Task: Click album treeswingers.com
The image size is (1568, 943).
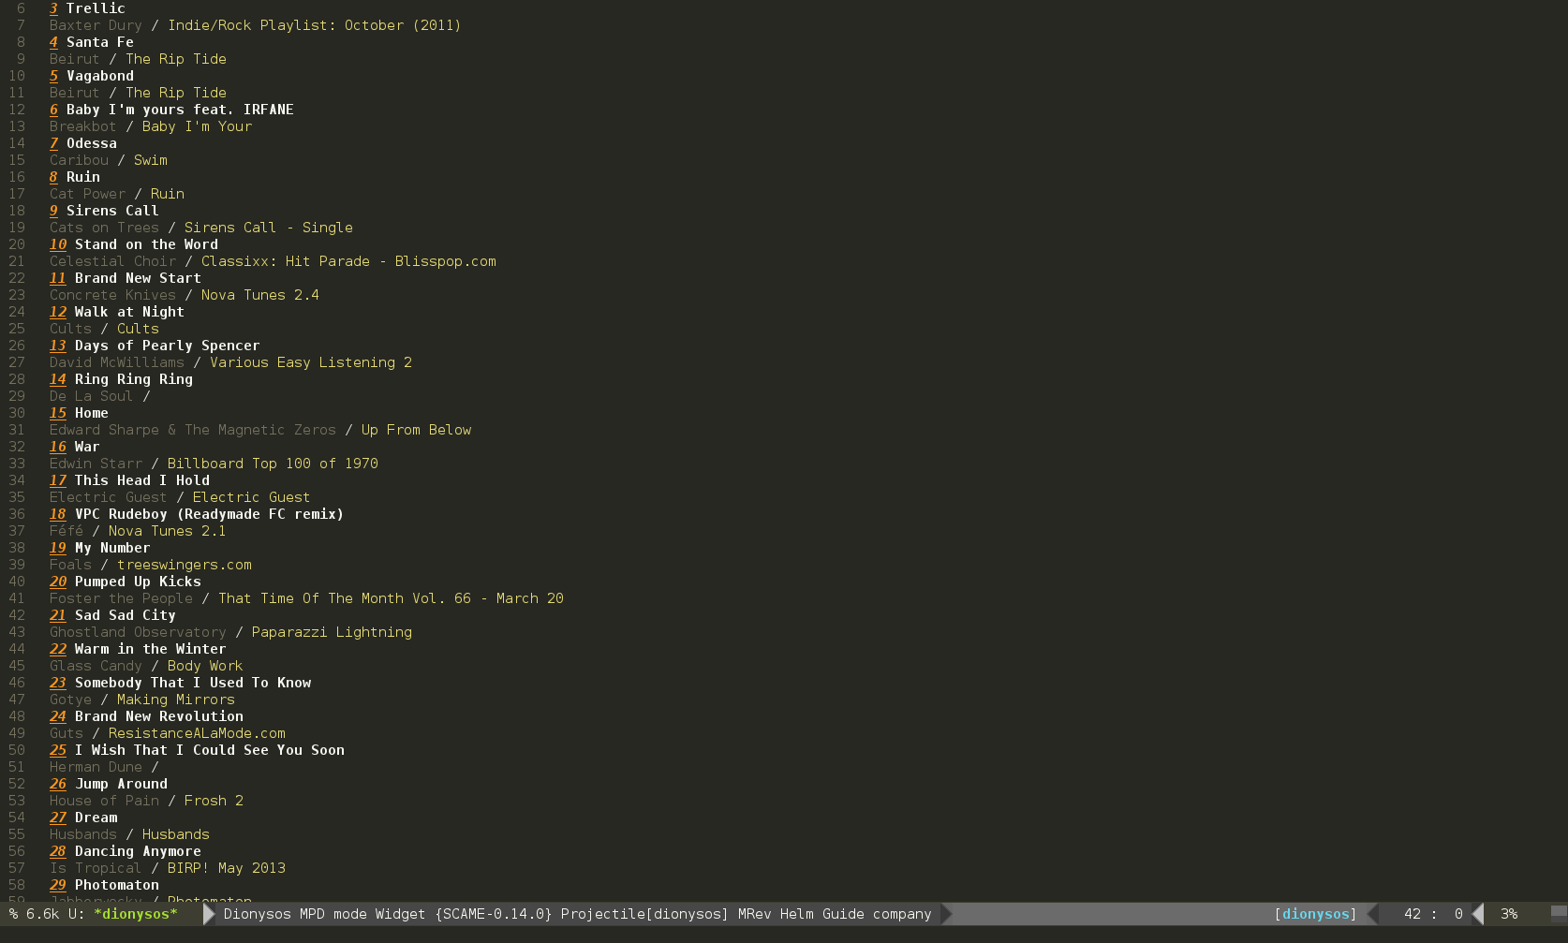Action: coord(185,565)
